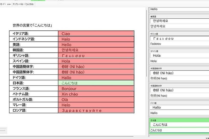Focus the 日本語 input in side panel

pos(179,125)
